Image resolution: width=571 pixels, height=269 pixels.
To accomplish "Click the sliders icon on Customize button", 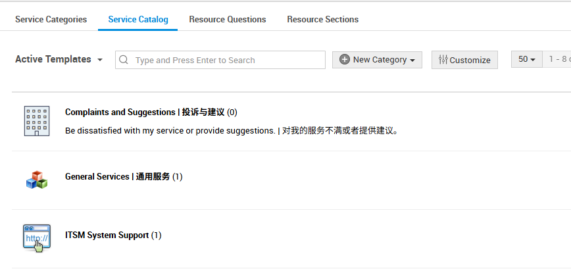I will coord(443,60).
